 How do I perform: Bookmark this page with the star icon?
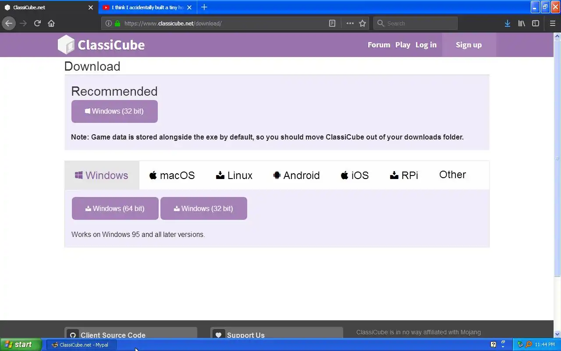click(x=362, y=23)
